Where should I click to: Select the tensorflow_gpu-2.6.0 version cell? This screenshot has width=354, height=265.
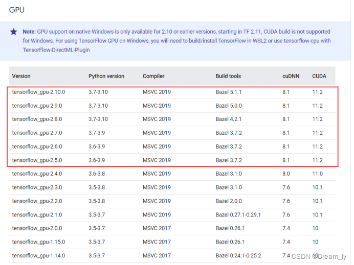tap(37, 147)
